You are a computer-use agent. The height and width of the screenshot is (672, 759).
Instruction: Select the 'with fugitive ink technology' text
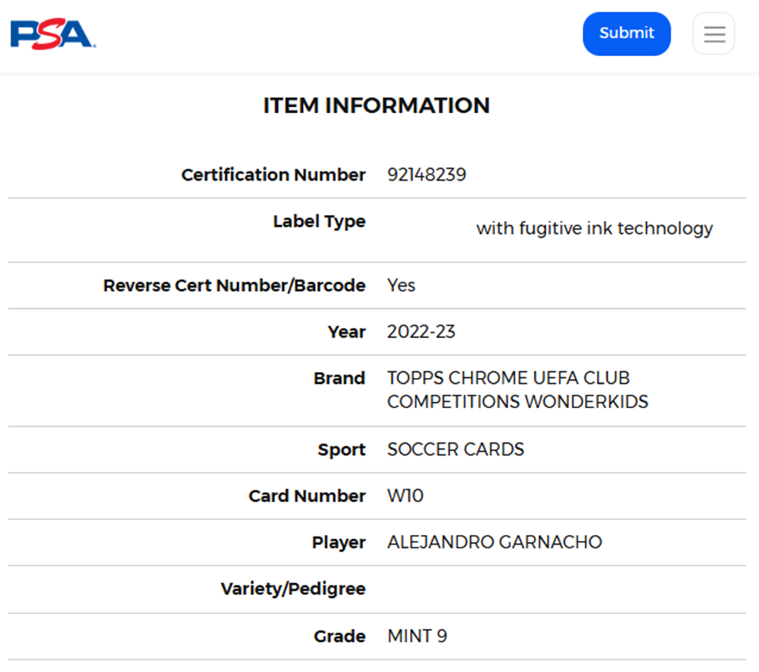pos(594,228)
